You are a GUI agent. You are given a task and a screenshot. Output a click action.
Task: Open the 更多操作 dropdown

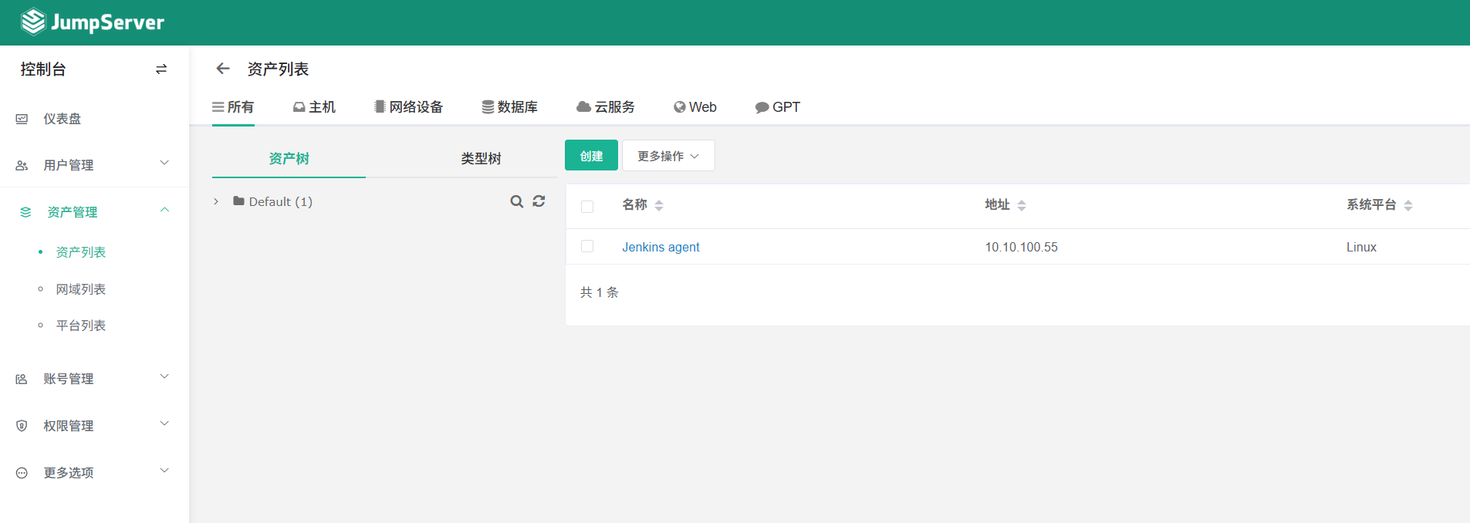point(668,156)
